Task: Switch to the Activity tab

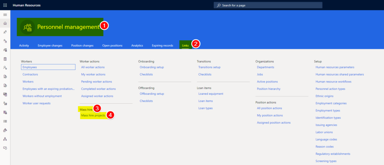Action: pos(24,46)
